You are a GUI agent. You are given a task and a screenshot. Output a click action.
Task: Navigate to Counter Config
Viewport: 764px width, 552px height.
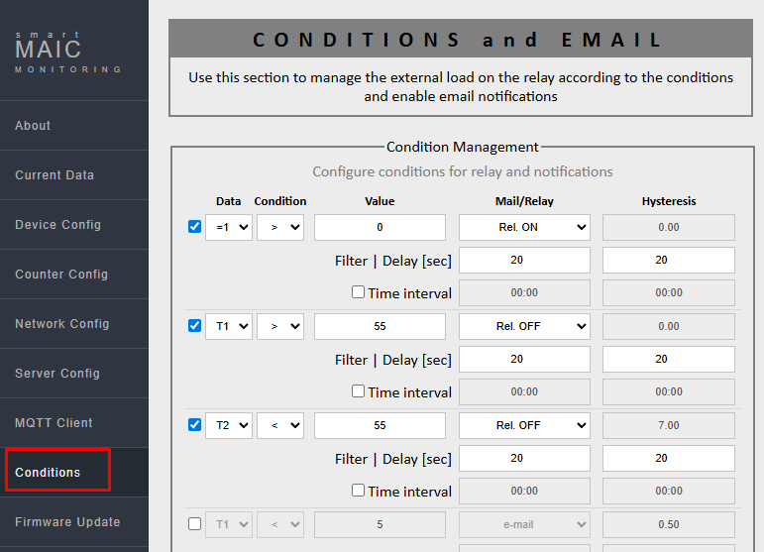[61, 275]
